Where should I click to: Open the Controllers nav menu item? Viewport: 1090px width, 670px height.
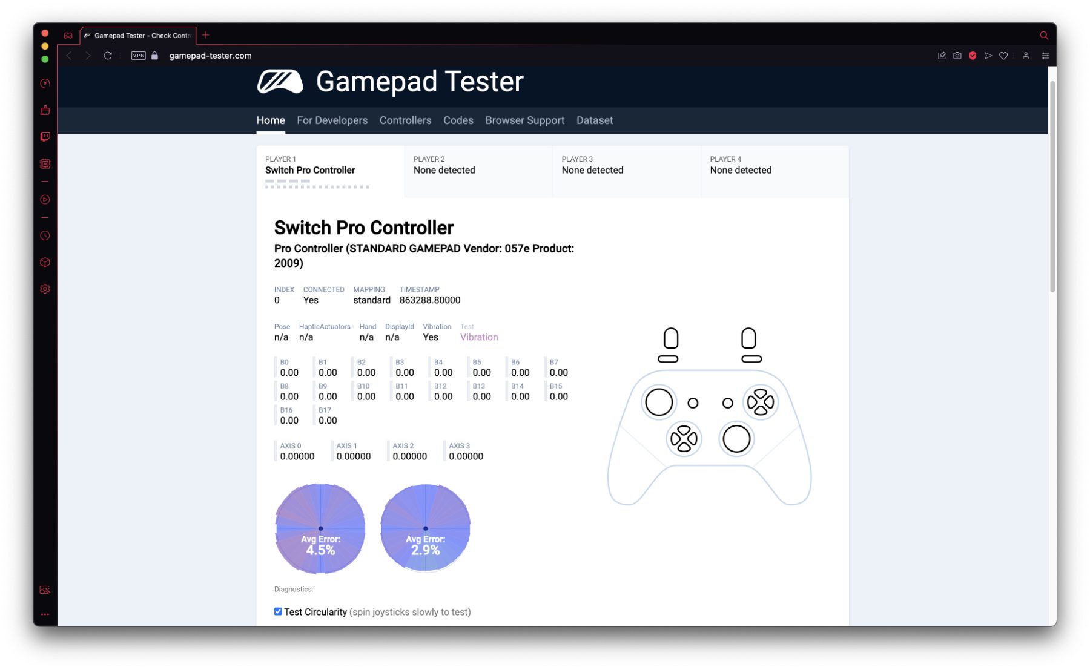(x=405, y=120)
